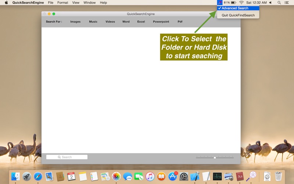Click the green zoom window button
The height and width of the screenshot is (184, 294).
(x=54, y=14)
